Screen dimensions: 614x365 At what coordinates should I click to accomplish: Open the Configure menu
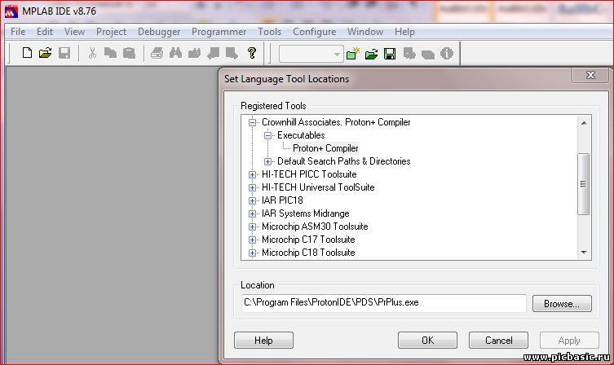(x=315, y=32)
